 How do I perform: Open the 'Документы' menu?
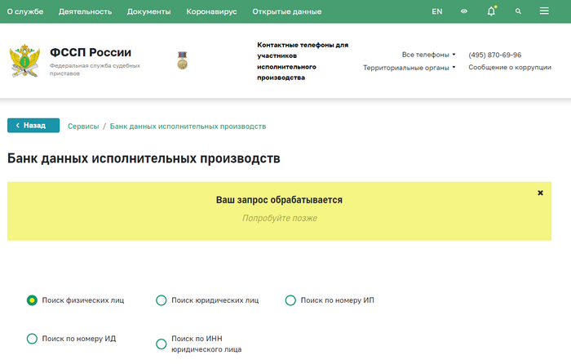tap(149, 11)
